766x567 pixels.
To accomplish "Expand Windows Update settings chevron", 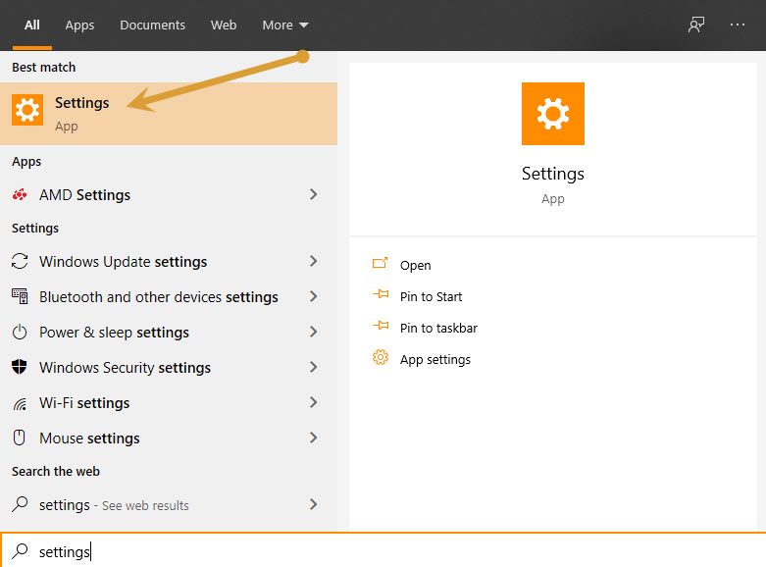I will tap(313, 261).
